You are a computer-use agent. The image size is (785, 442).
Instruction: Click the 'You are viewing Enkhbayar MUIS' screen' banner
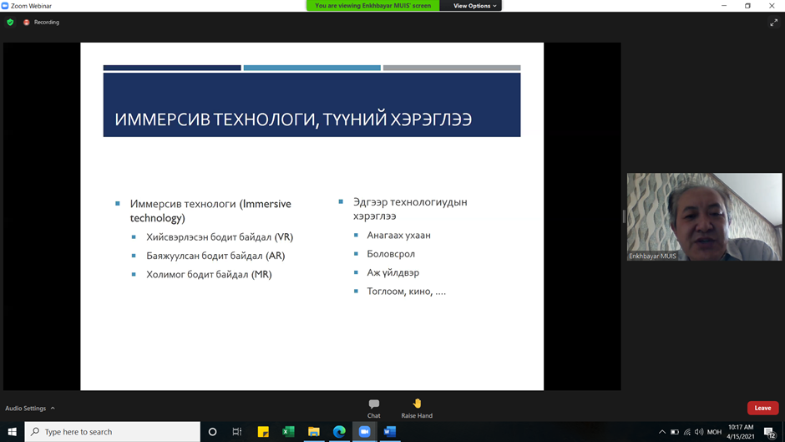tap(373, 6)
